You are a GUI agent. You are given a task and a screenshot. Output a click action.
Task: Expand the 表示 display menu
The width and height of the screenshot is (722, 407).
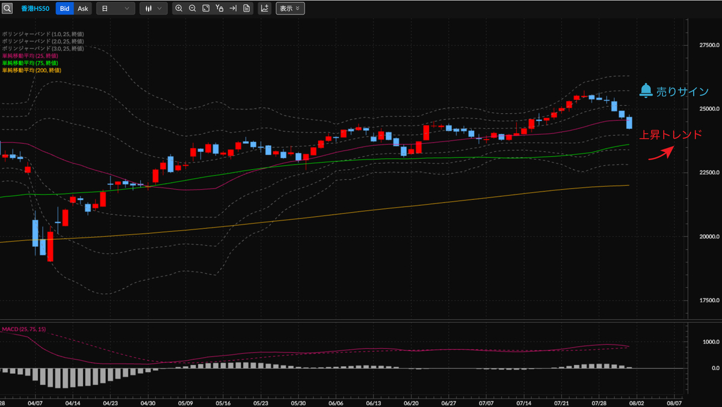point(290,8)
